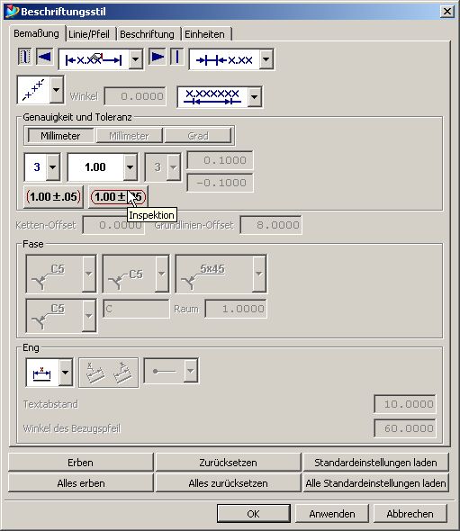Switch to the Linie/Pfeil tab
The height and width of the screenshot is (531, 460).
(89, 34)
